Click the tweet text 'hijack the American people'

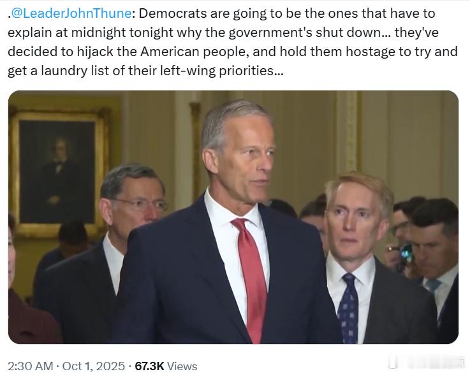pyautogui.click(x=161, y=52)
